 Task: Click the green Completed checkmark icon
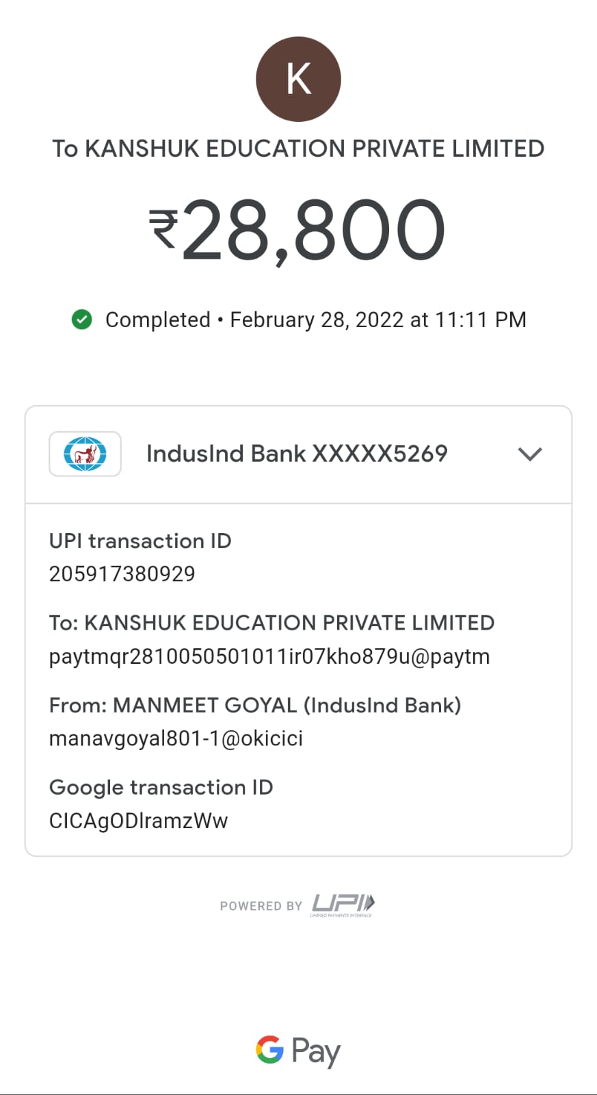[x=82, y=320]
